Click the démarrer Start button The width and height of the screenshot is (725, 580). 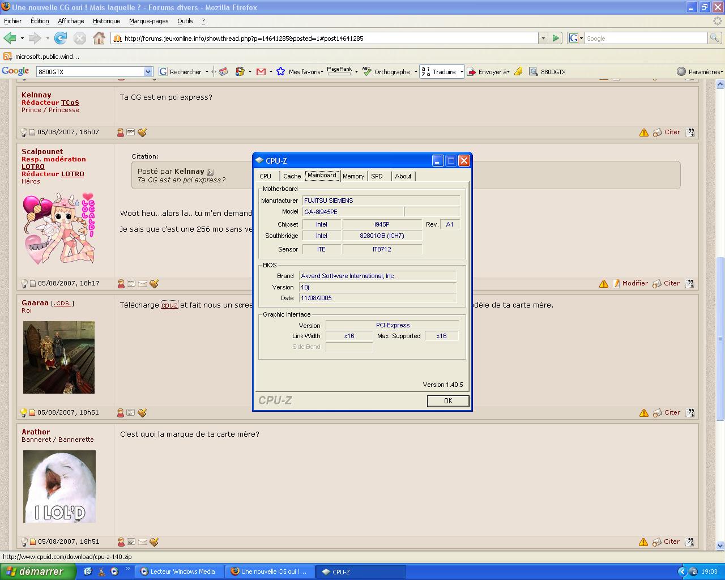38,572
